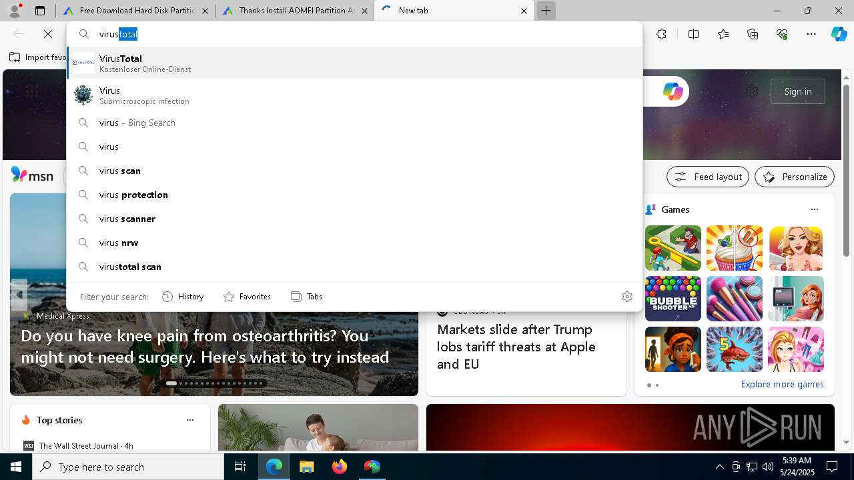The image size is (854, 480).
Task: Open the Favorites star icon in toolbar
Action: pos(723,34)
